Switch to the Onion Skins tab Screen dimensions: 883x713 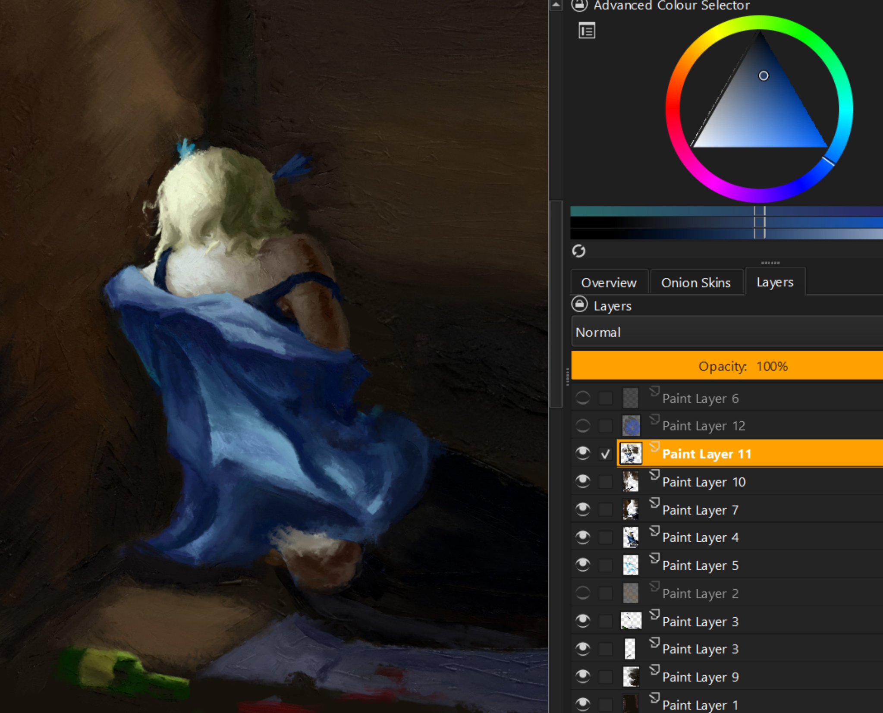(x=696, y=283)
